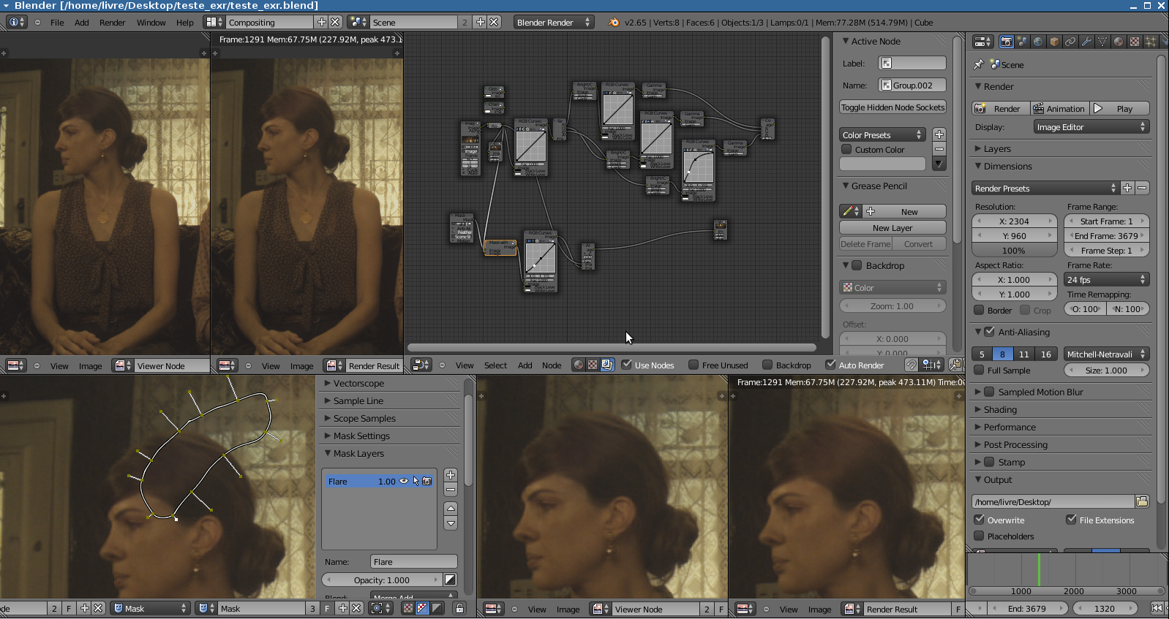Open the 24 fps frame rate dropdown

point(1106,279)
